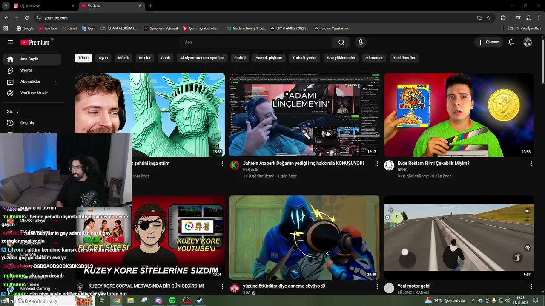The width and height of the screenshot is (545, 306).
Task: Open a new browser tab
Action: 150,6
